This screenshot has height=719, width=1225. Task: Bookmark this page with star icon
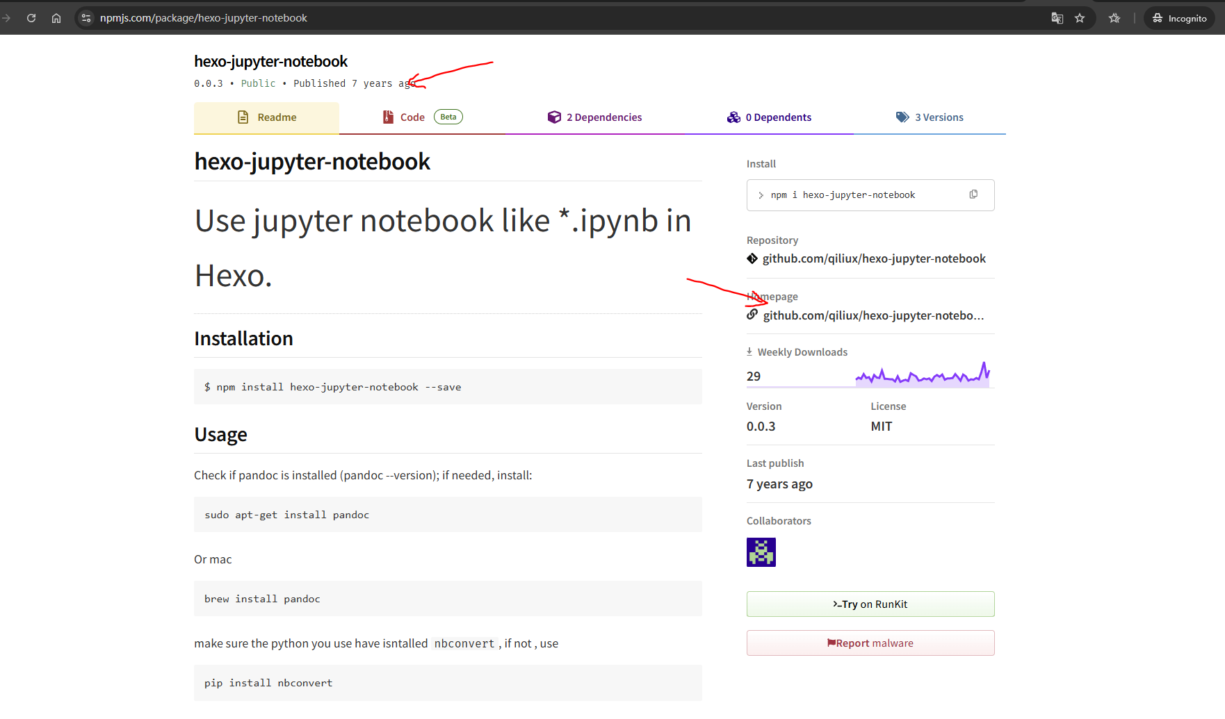[x=1080, y=18]
